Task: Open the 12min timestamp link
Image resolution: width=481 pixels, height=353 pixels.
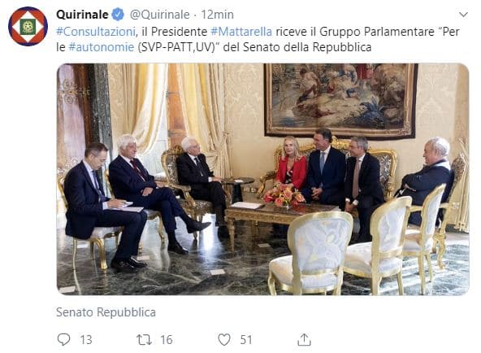Action: click(x=217, y=15)
